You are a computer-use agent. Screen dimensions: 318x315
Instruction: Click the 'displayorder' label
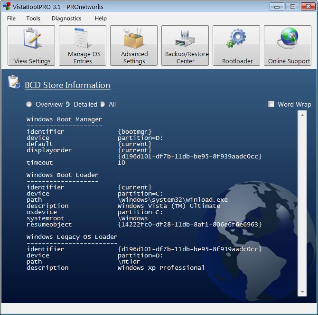(x=49, y=150)
